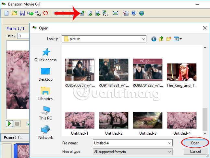The width and height of the screenshot is (210, 158).
Task: Open a file with the folder toolbar icon
Action: (x=14, y=13)
